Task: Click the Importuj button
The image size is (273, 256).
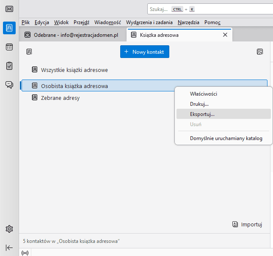Action: (x=248, y=224)
